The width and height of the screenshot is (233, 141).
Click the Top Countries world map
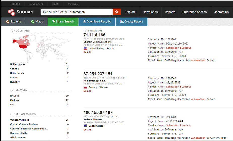tap(41, 49)
